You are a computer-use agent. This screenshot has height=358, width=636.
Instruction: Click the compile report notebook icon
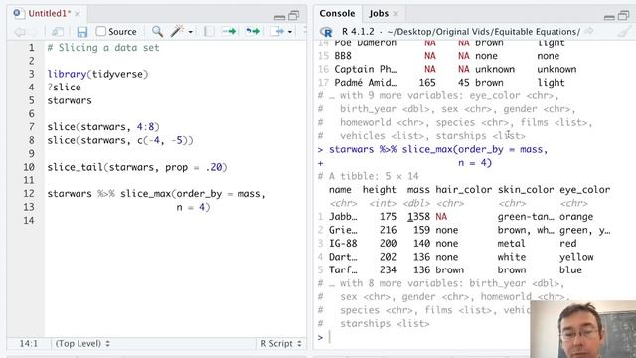click(209, 31)
